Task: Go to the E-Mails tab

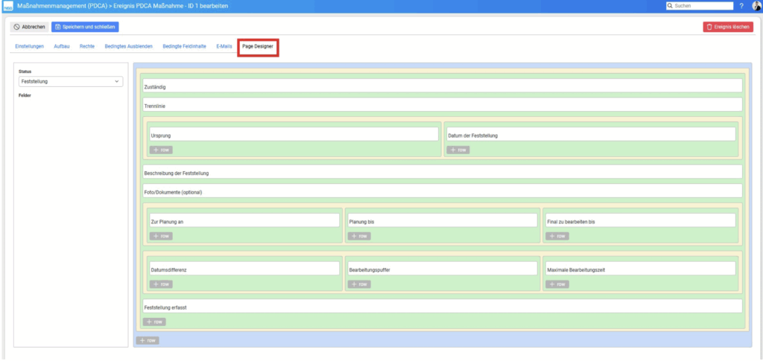Action: 224,46
